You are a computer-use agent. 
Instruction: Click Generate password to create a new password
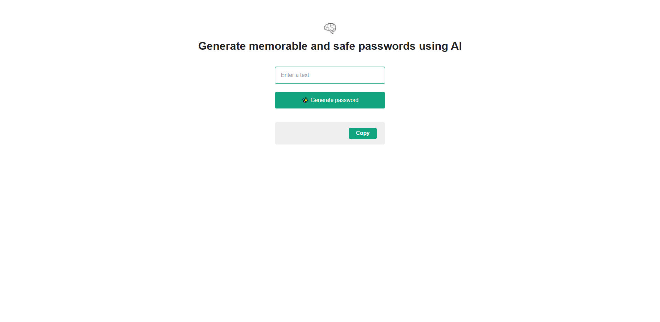click(x=330, y=100)
